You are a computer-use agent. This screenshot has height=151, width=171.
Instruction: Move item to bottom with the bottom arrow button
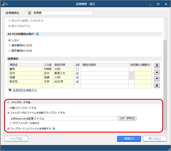click(157, 85)
